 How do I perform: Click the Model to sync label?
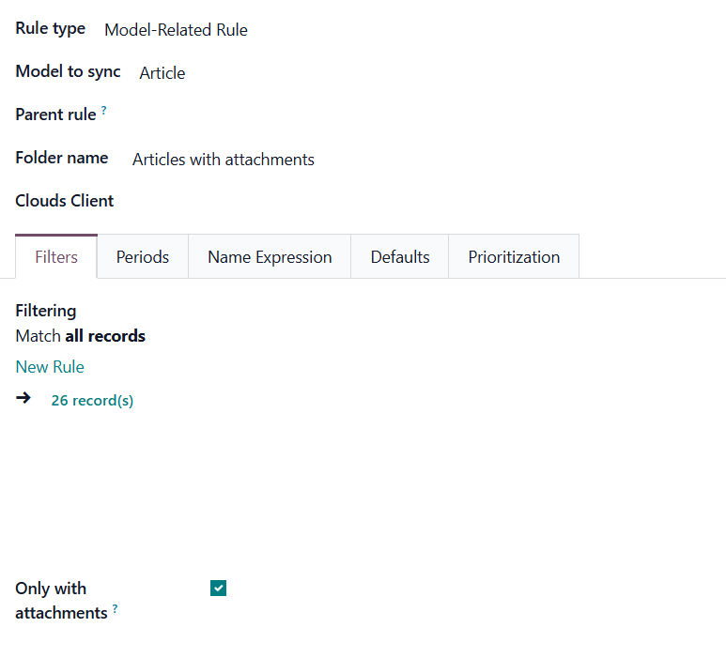[x=68, y=71]
